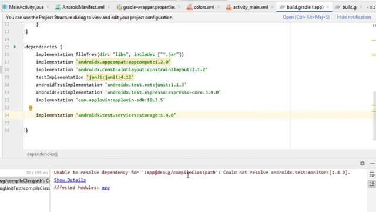Click the AndroidManifest.xml file icon

(x=58, y=7)
